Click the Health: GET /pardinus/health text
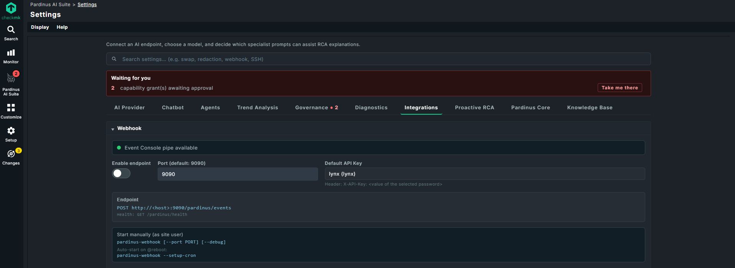 point(152,215)
